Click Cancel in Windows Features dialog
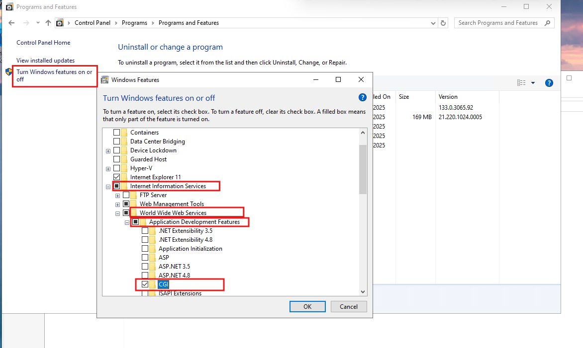This screenshot has height=348, width=583. point(348,306)
